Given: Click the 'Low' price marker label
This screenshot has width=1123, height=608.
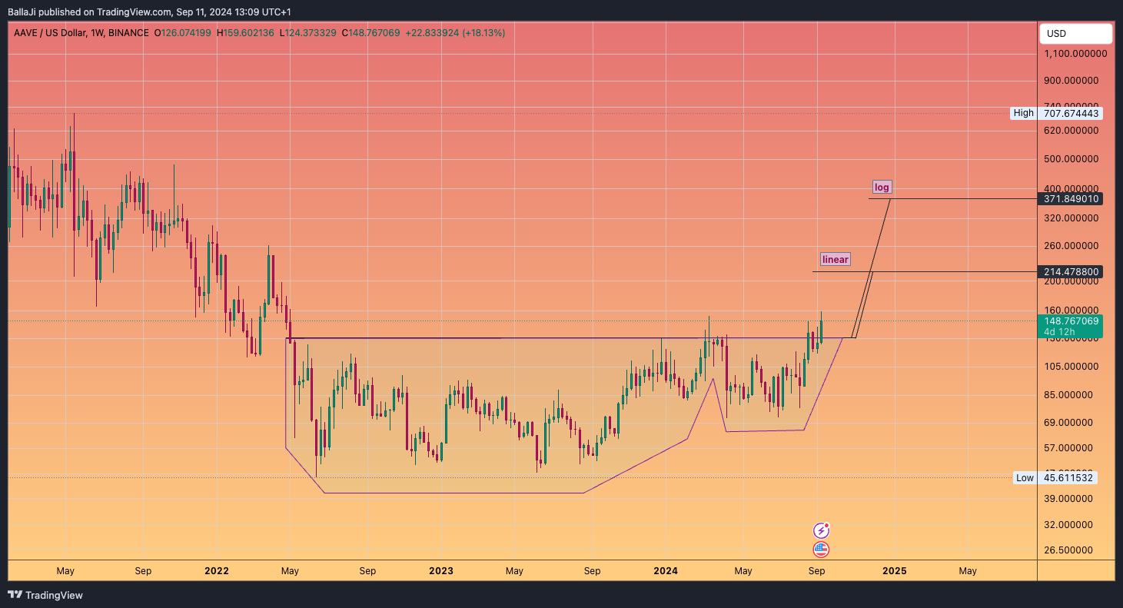Looking at the screenshot, I should [1025, 477].
